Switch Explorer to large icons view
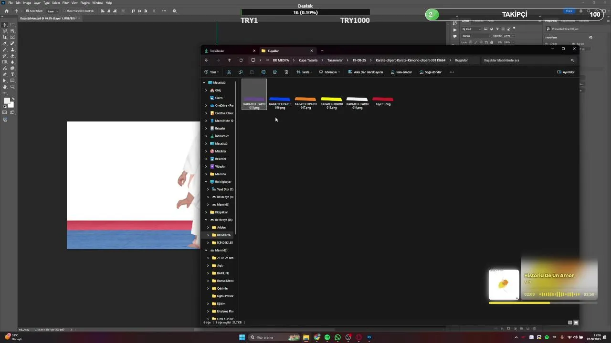The image size is (611, 343). pos(576,323)
